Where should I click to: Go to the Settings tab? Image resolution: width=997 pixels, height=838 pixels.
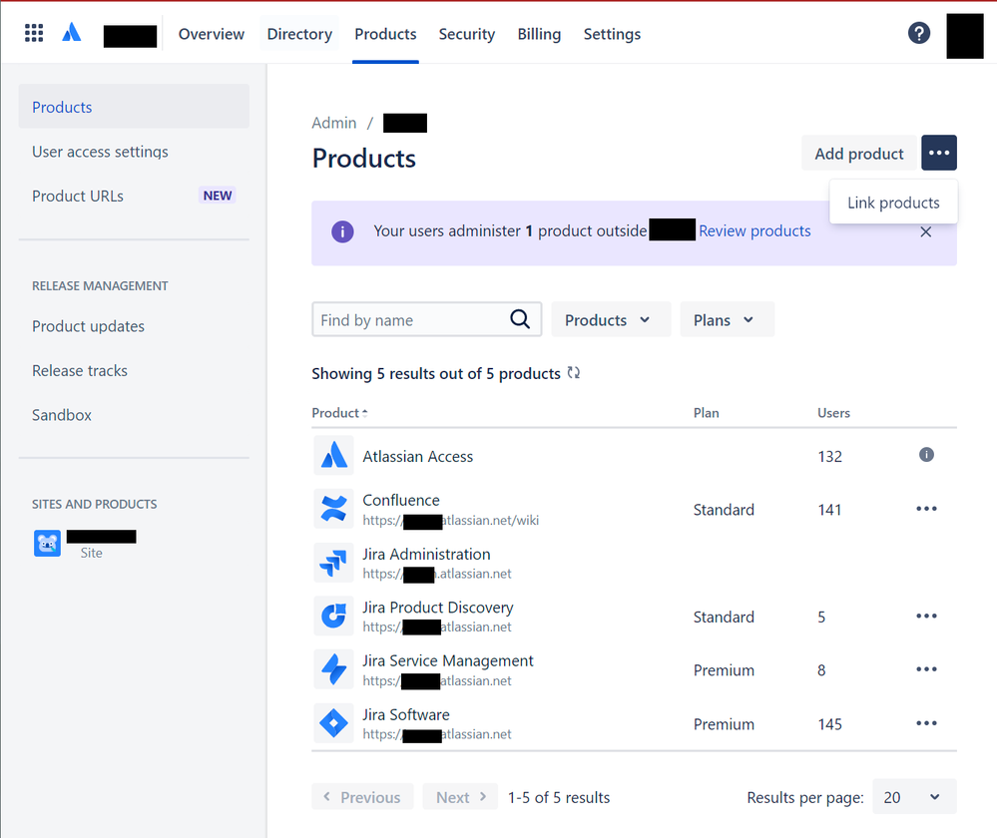point(612,34)
